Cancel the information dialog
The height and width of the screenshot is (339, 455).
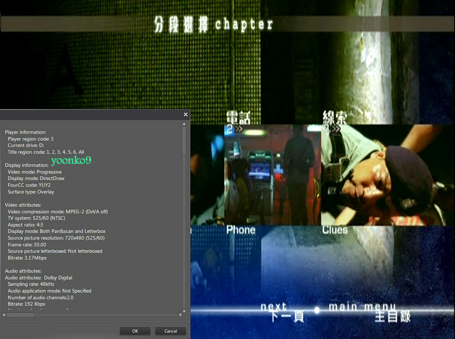(x=170, y=331)
